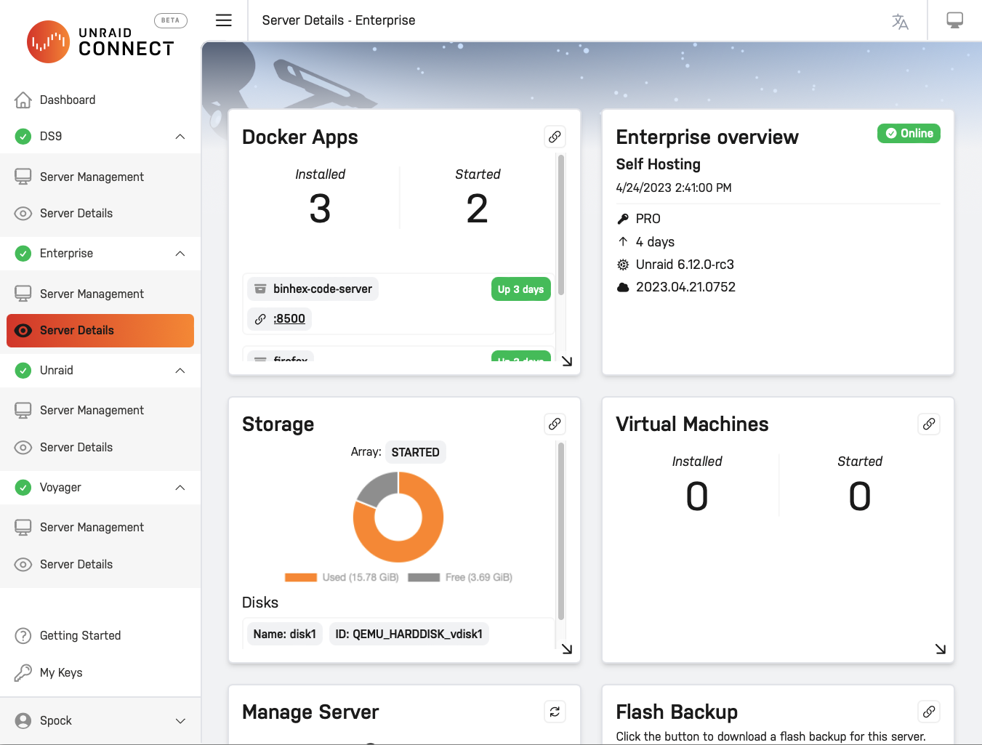Open the Storage card link icon
The width and height of the screenshot is (982, 745).
tap(555, 424)
